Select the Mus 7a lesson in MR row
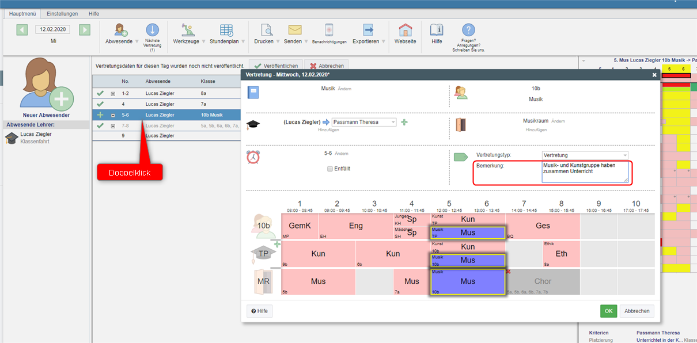This screenshot has width=697, height=343. pos(411,281)
